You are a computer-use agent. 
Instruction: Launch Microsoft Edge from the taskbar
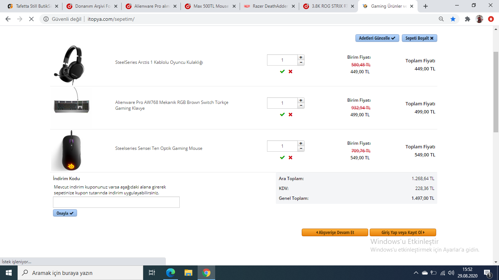pos(170,273)
